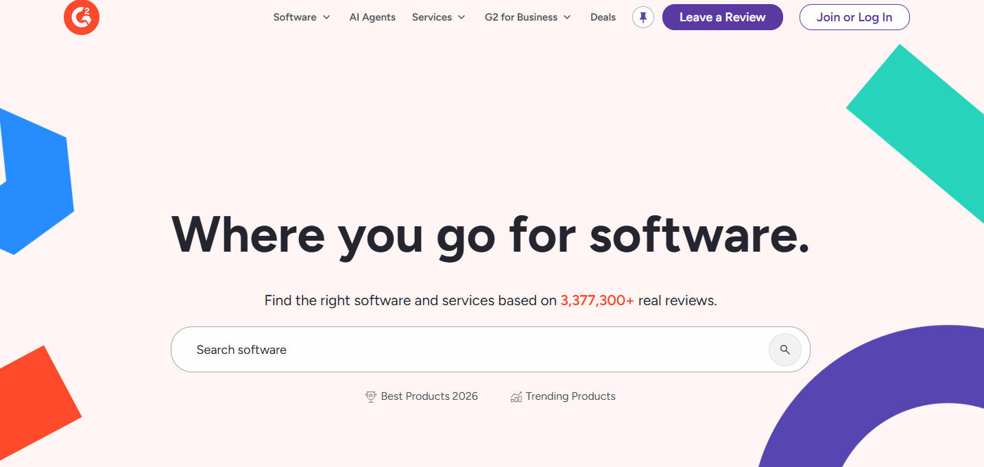Image resolution: width=984 pixels, height=467 pixels.
Task: Click the pin icon in the header
Action: point(643,17)
